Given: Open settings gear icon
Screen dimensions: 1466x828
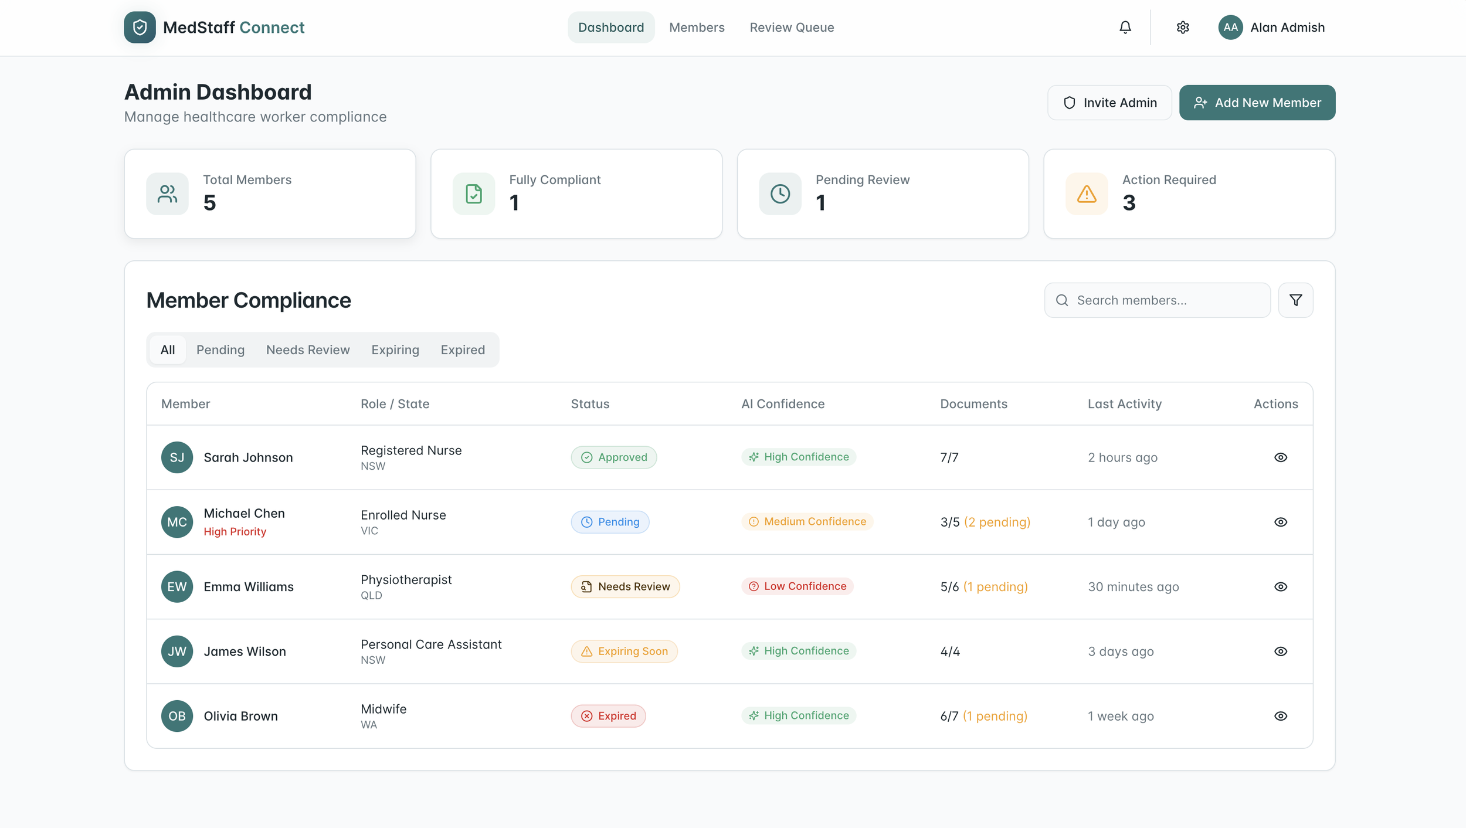Looking at the screenshot, I should click(1182, 28).
